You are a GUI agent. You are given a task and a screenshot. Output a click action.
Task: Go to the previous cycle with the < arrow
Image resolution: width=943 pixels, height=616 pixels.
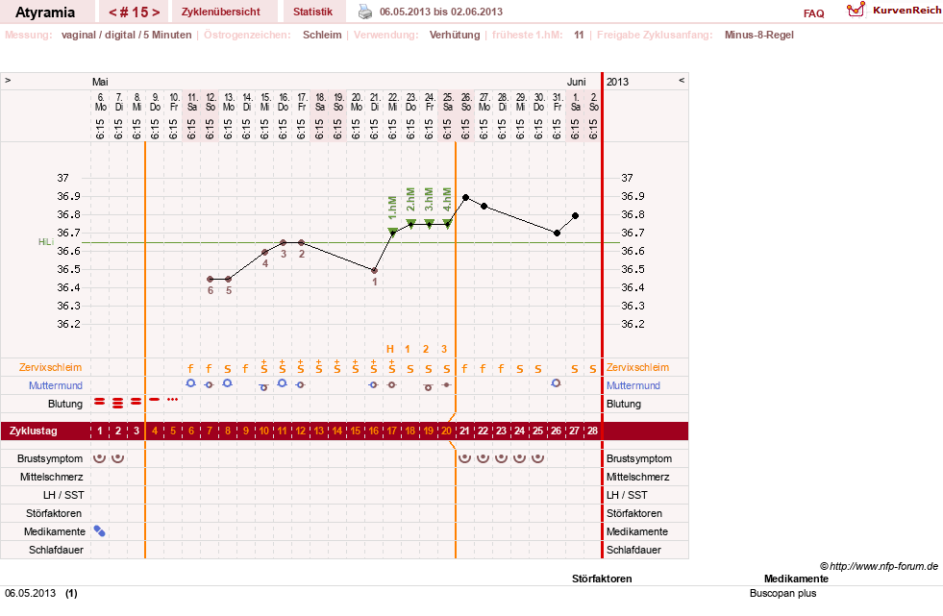pos(112,12)
